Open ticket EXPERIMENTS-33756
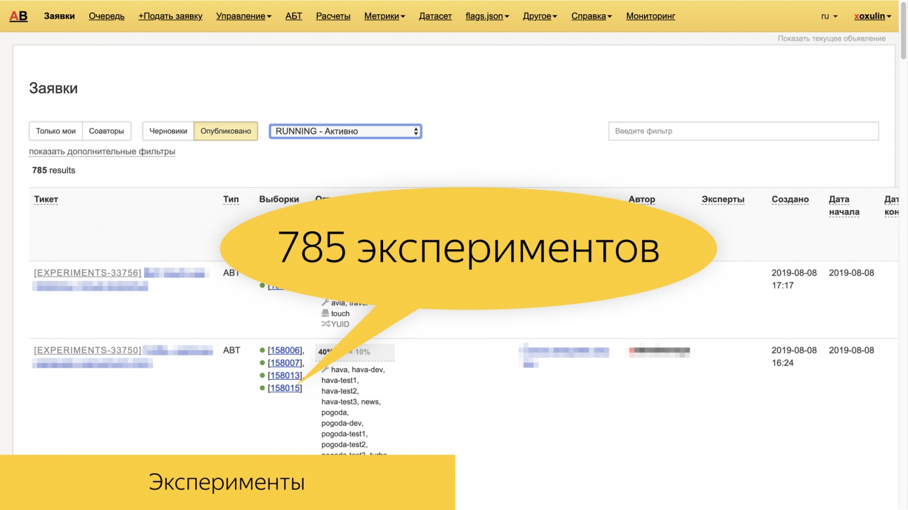Screen dimensions: 908x510 point(87,273)
